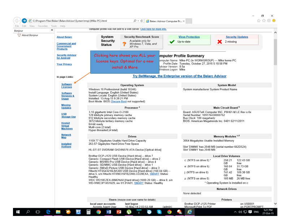The width and height of the screenshot is (286, 221).
Task: Click the Home icon in browser toolbar
Action: [x=259, y=21]
